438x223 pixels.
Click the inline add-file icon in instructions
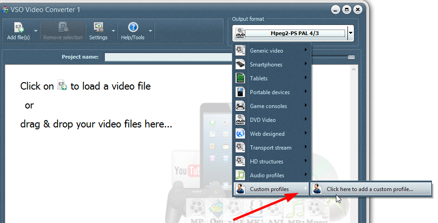[62, 85]
